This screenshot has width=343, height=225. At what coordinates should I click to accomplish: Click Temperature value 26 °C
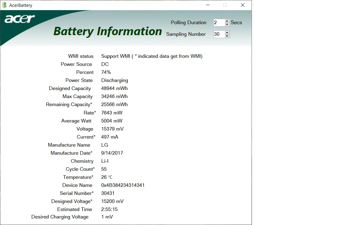coord(107,177)
